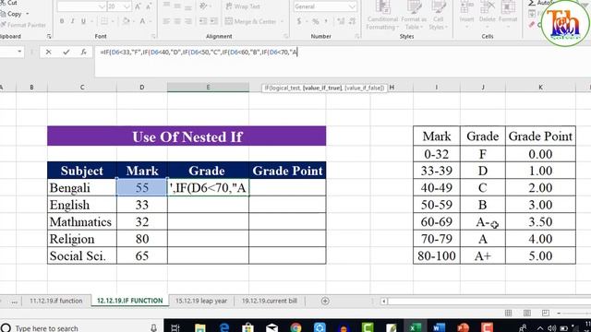This screenshot has width=591, height=332.
Task: Open the General number format dropdown
Action: [x=352, y=6]
